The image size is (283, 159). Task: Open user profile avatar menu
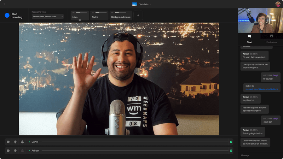278,4
